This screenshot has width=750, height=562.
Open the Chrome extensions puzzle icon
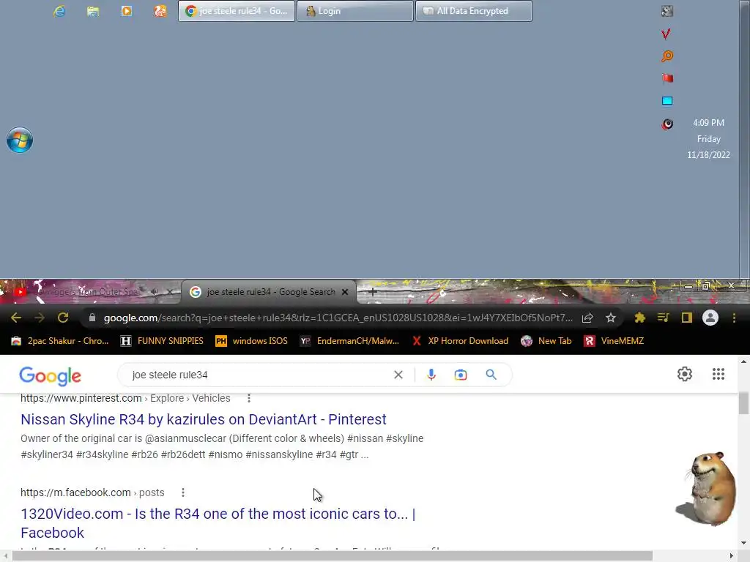pyautogui.click(x=639, y=318)
